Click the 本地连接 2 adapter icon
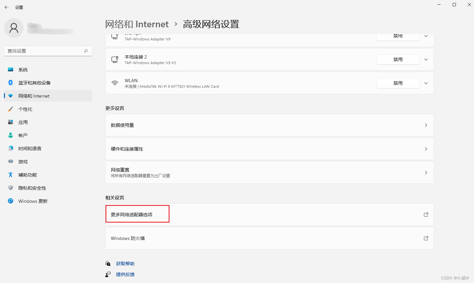474x283 pixels. tap(115, 59)
